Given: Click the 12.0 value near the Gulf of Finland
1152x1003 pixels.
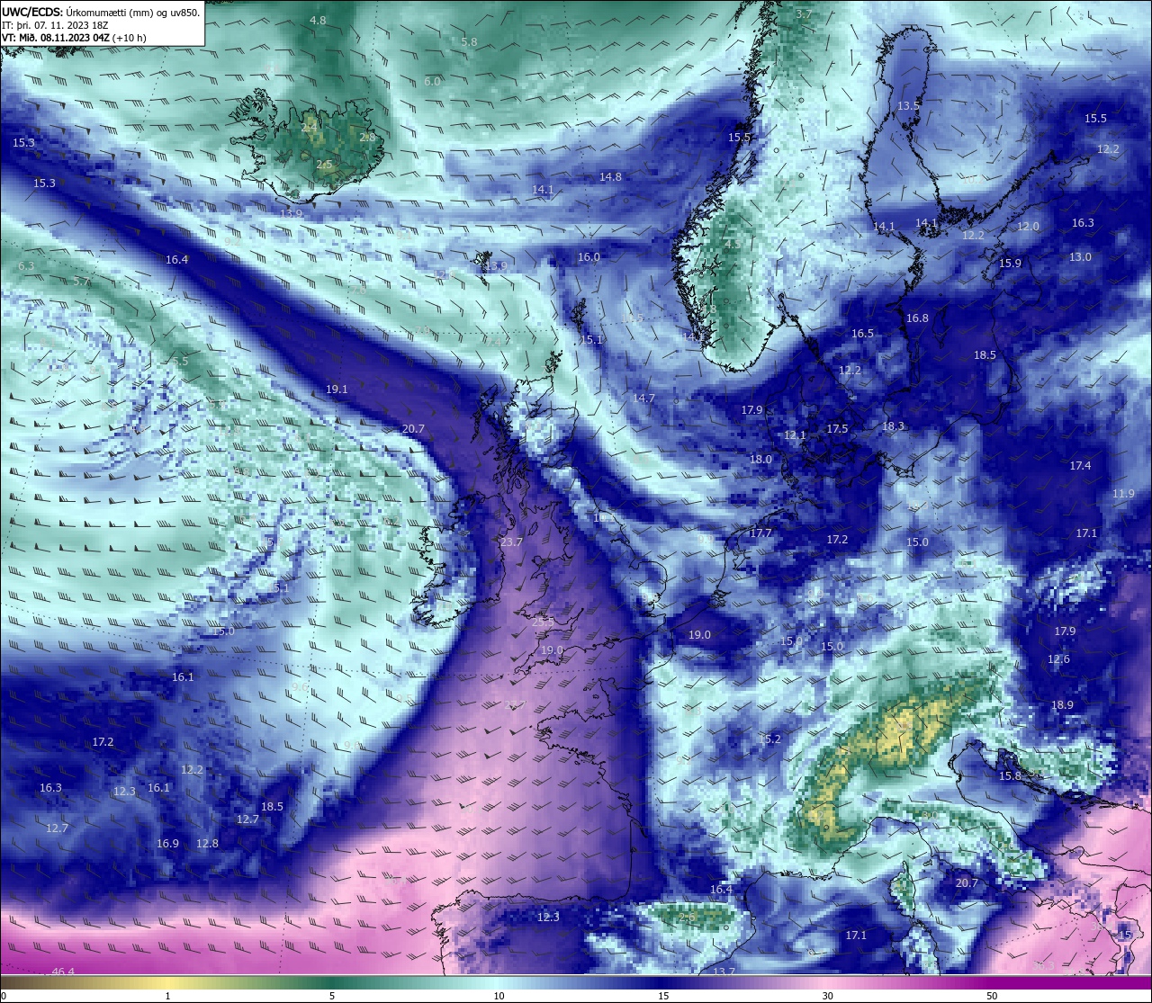Looking at the screenshot, I should [1028, 227].
